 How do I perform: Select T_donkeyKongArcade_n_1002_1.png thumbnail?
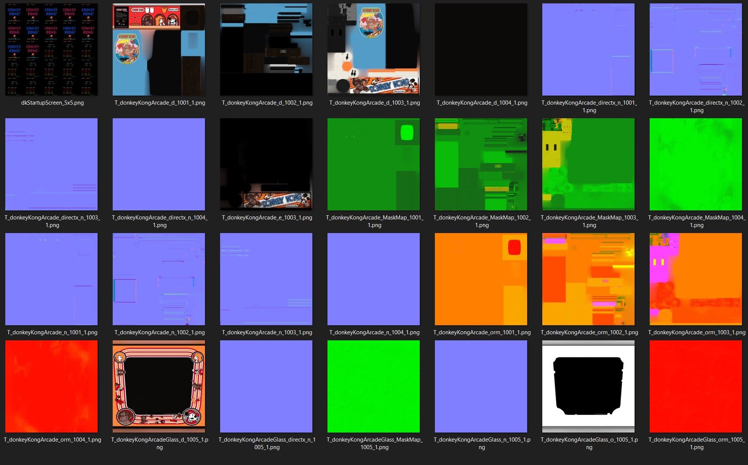pyautogui.click(x=159, y=279)
